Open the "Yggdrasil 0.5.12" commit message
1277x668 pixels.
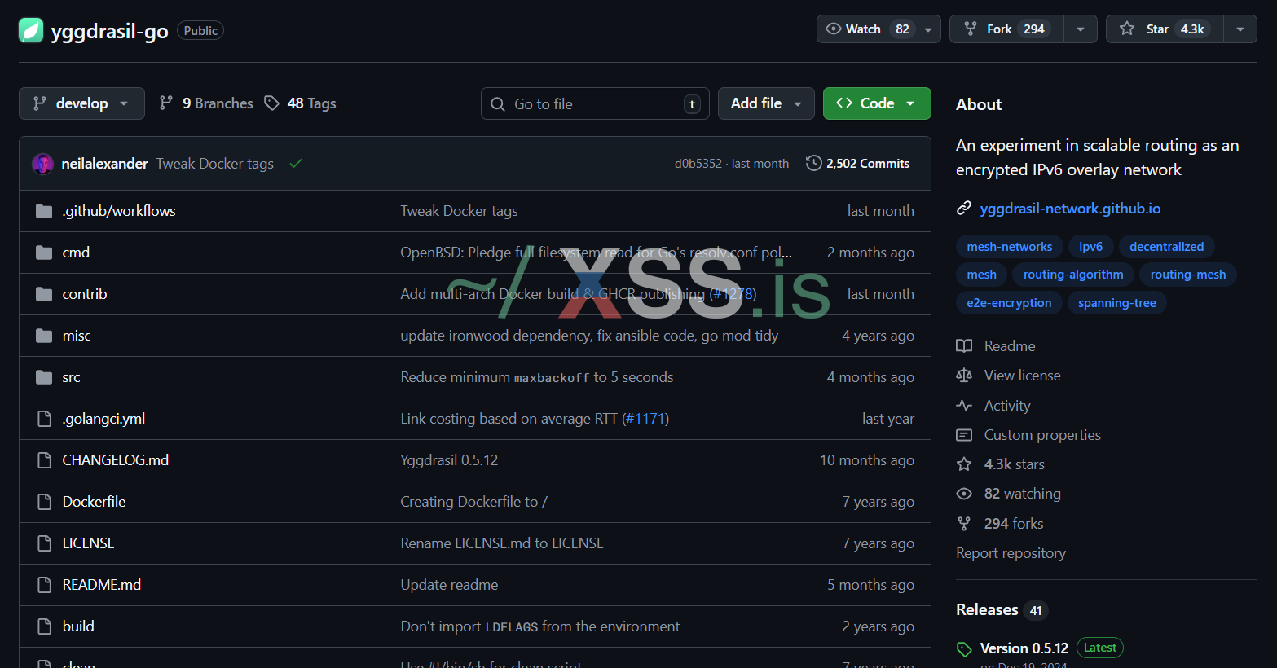449,460
